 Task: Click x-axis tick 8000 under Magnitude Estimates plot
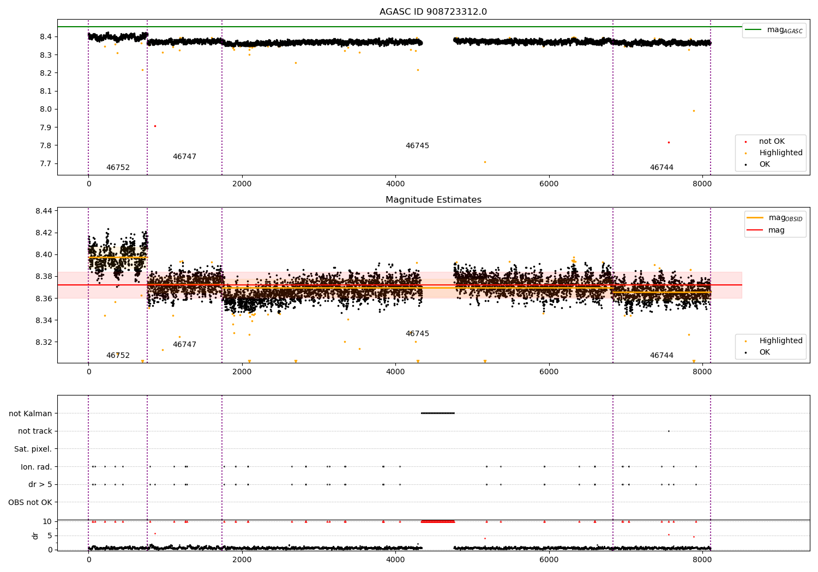(x=702, y=372)
